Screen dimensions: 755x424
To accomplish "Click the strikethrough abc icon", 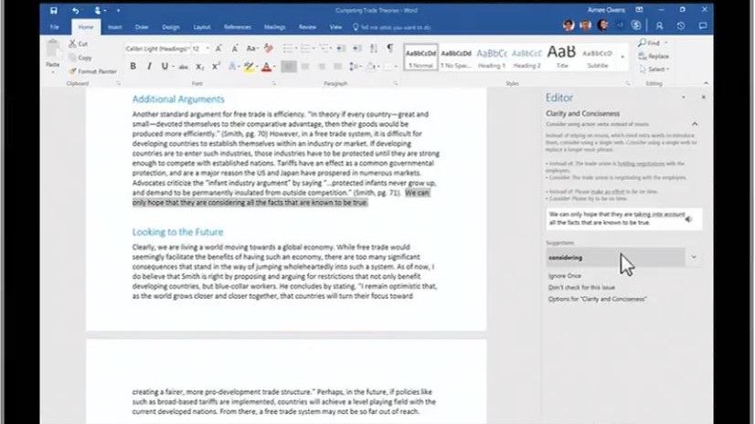I will (183, 67).
